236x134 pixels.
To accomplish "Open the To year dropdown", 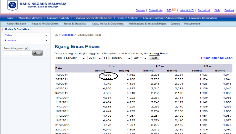I will click(x=140, y=58).
